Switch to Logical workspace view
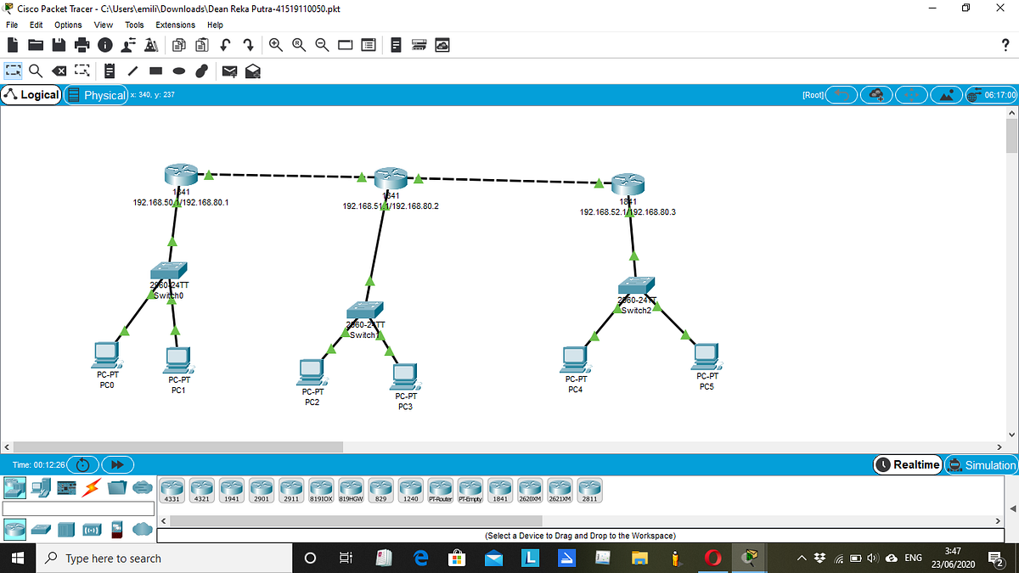 [31, 95]
